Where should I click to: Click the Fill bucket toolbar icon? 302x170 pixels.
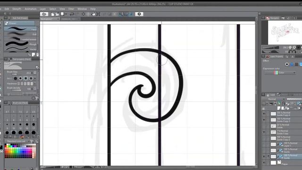tap(93, 14)
